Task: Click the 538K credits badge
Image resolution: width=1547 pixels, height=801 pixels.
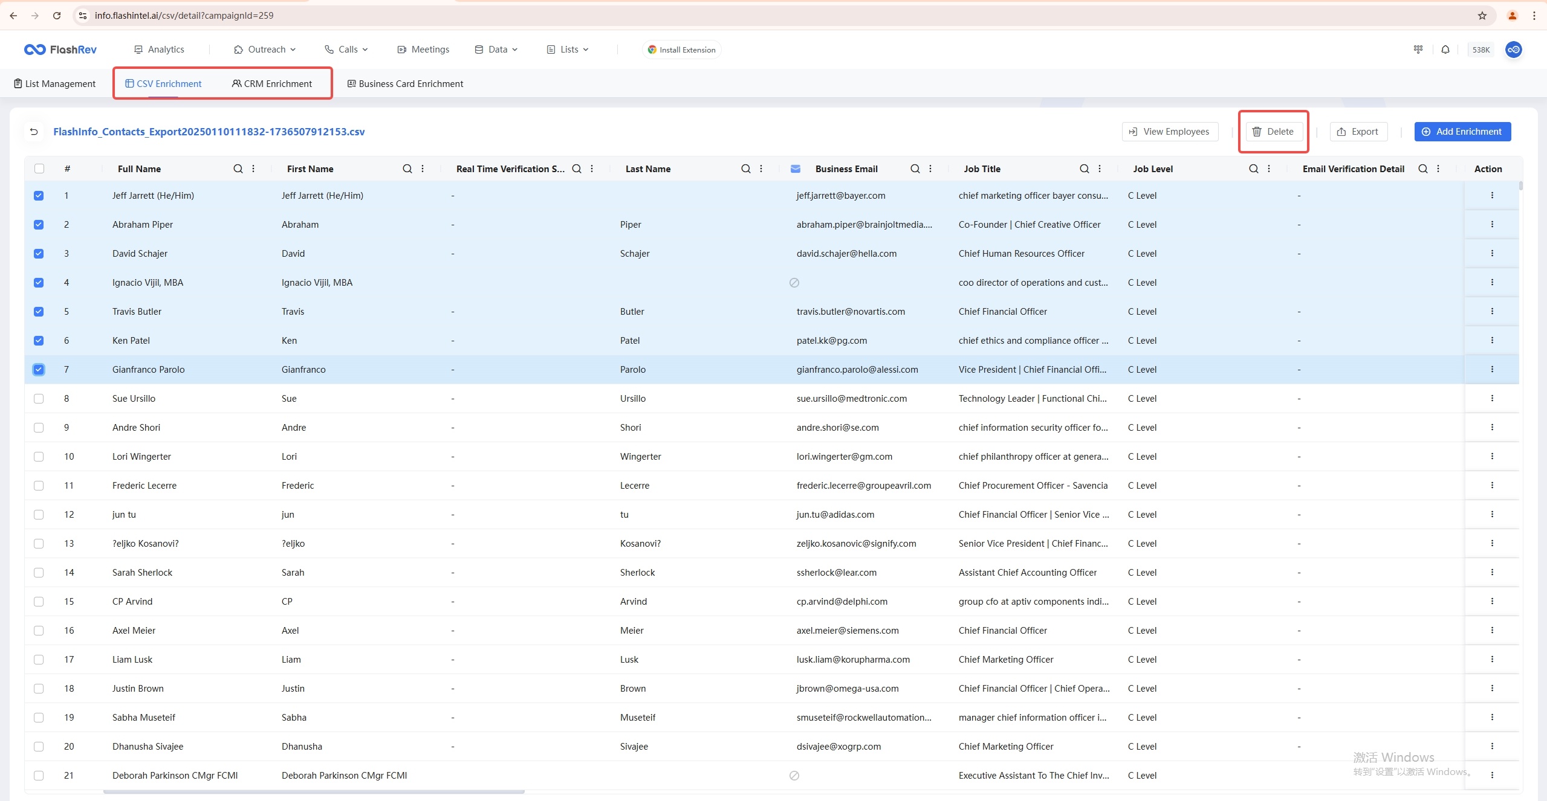Action: pyautogui.click(x=1481, y=50)
